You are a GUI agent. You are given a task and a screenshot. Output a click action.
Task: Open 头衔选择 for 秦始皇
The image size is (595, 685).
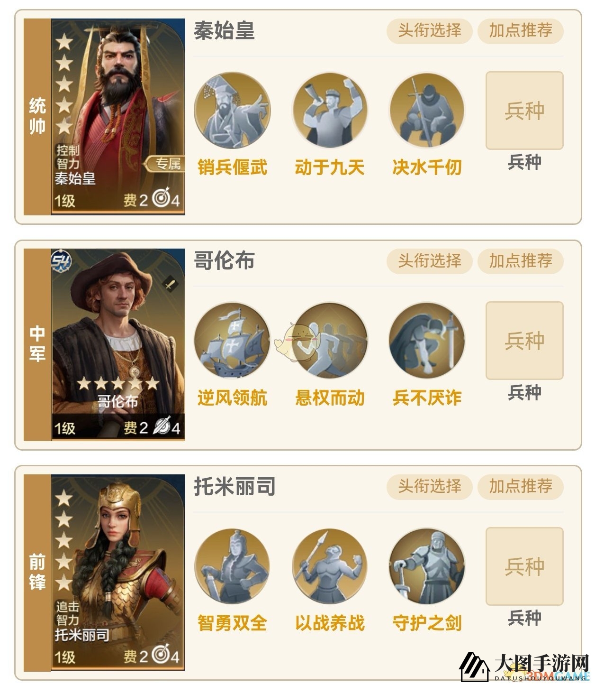click(x=429, y=31)
